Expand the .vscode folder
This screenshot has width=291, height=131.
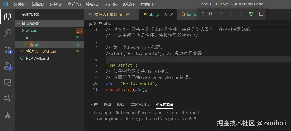[x=23, y=31]
